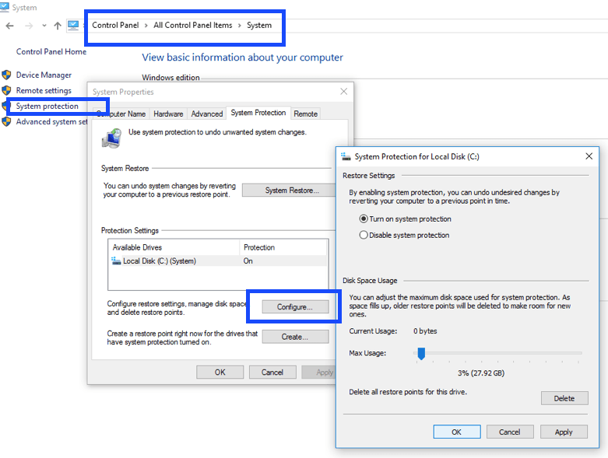Click the shield icon beside Device Manager

(x=6, y=75)
